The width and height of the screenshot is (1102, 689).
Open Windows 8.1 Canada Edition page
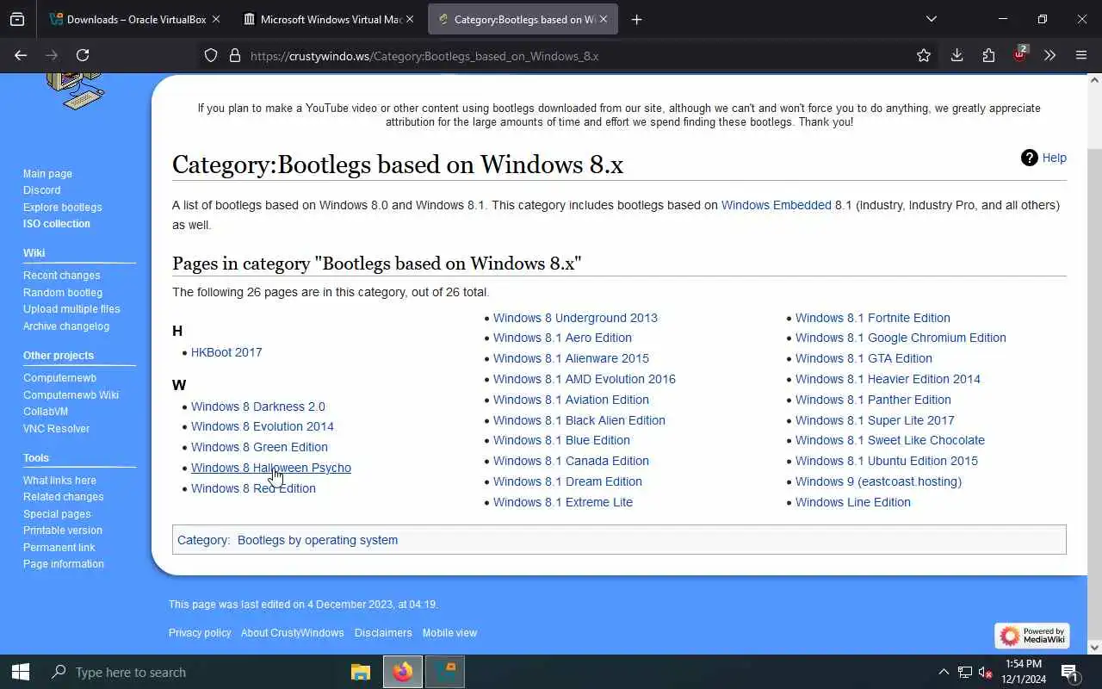coord(571,461)
